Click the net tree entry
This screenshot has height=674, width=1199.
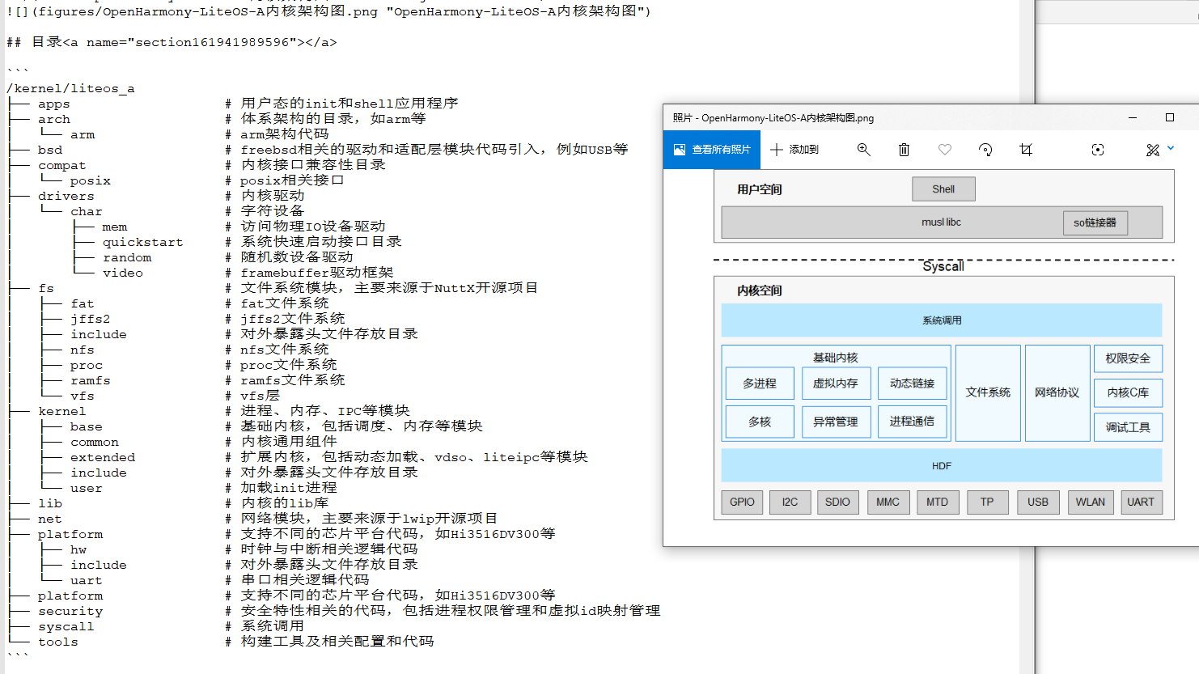50,519
